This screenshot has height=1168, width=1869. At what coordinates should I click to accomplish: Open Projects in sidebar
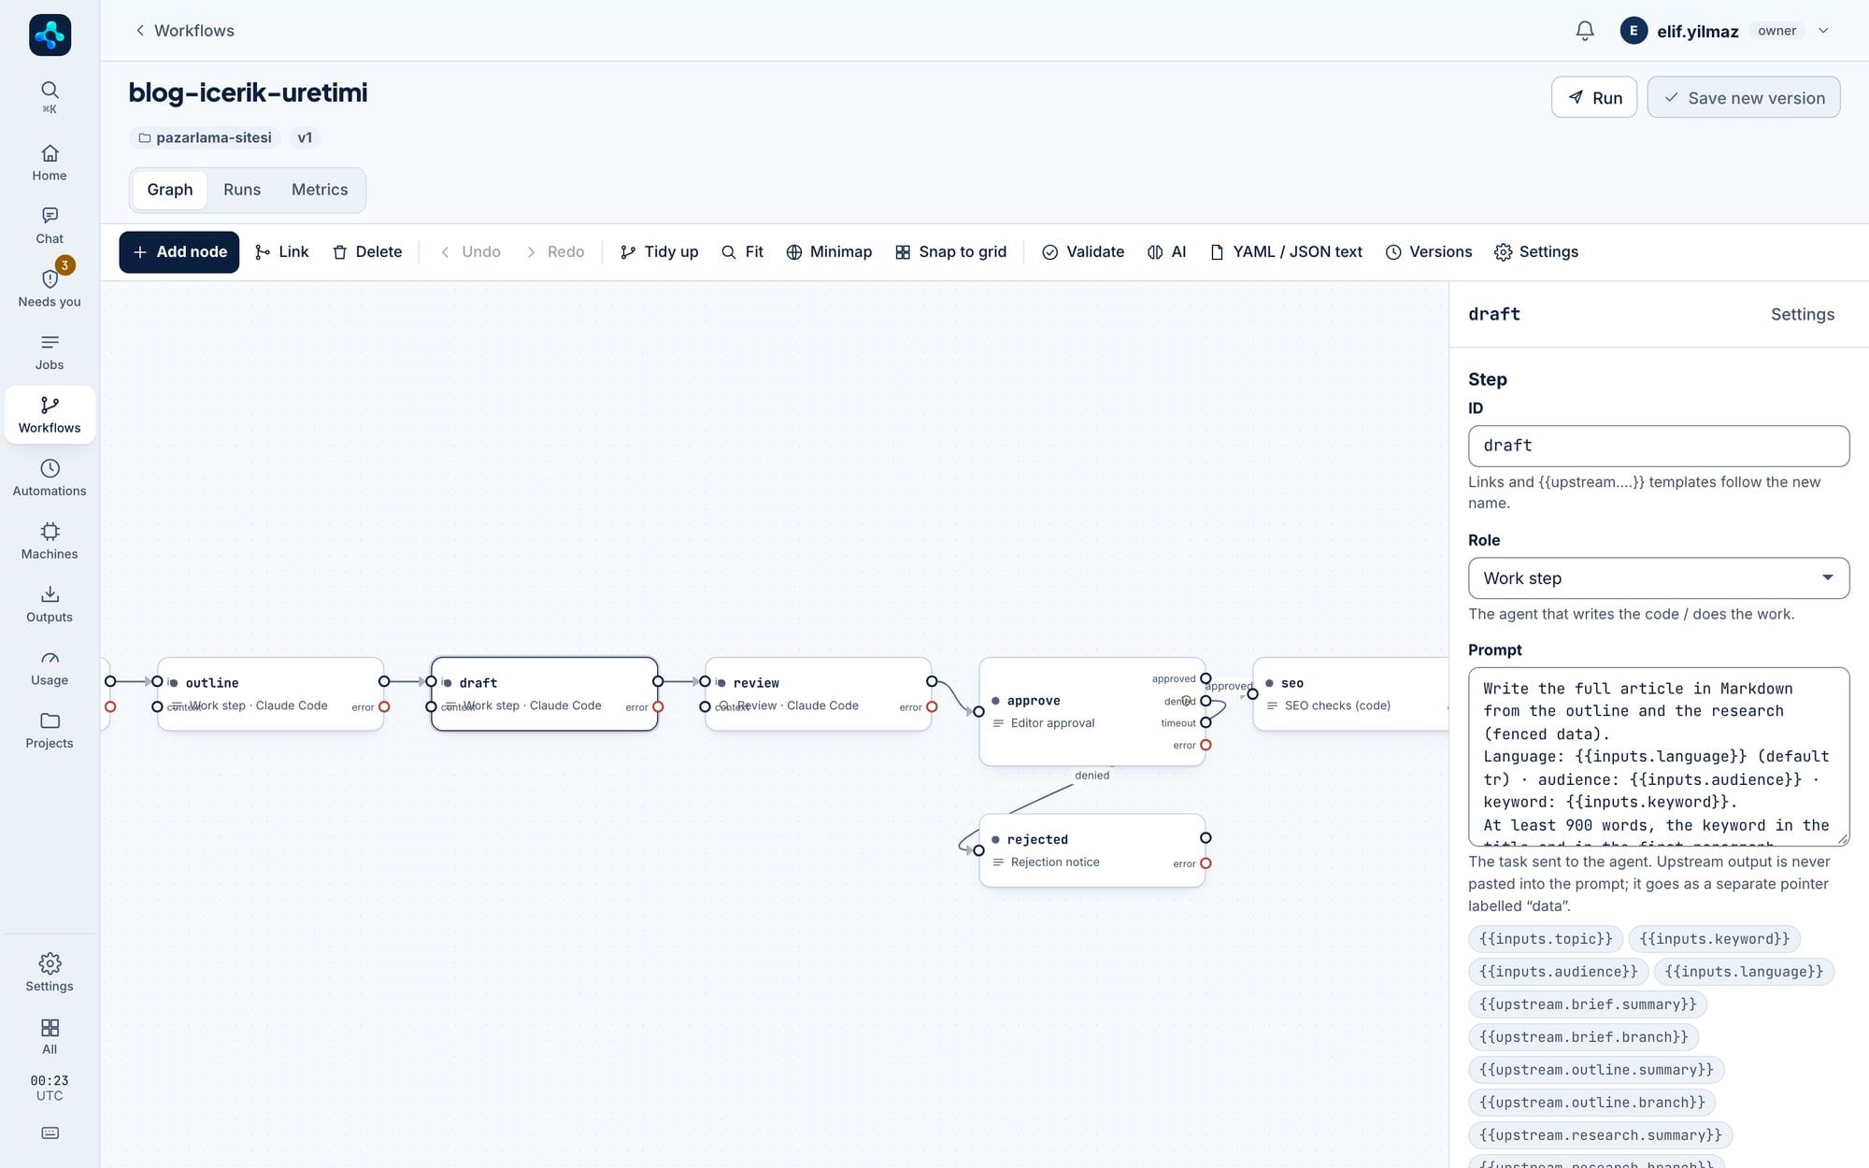50,730
